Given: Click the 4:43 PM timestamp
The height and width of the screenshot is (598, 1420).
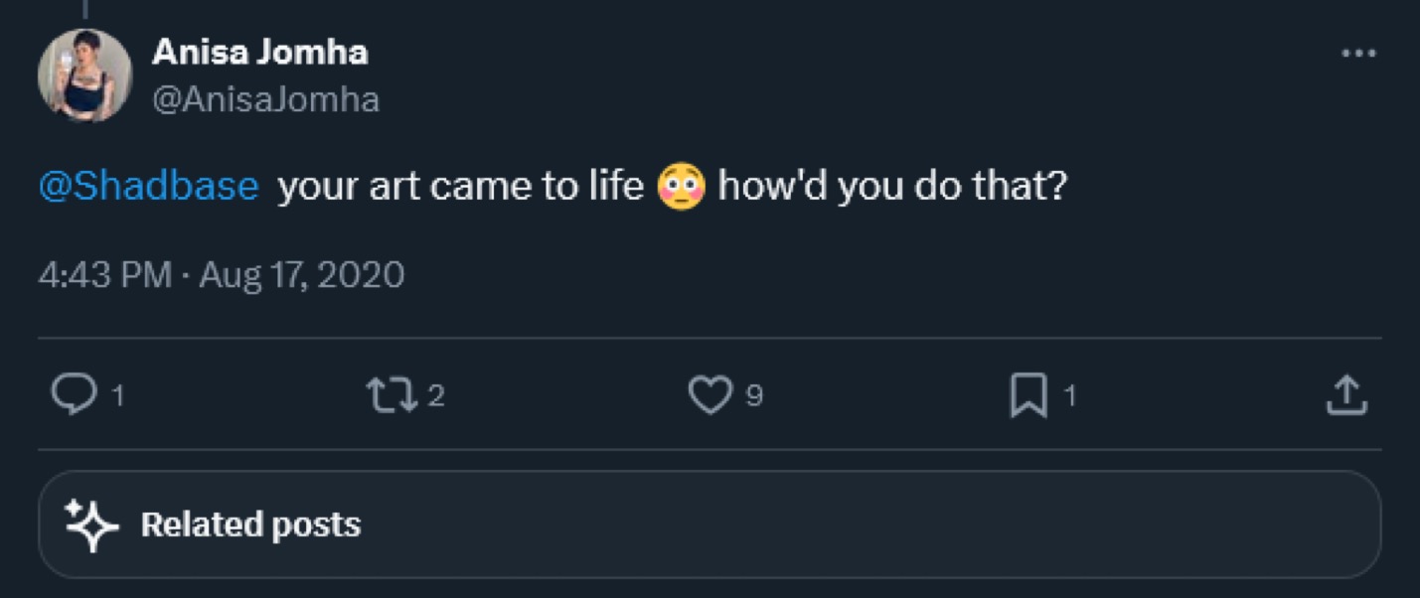Looking at the screenshot, I should 104,274.
